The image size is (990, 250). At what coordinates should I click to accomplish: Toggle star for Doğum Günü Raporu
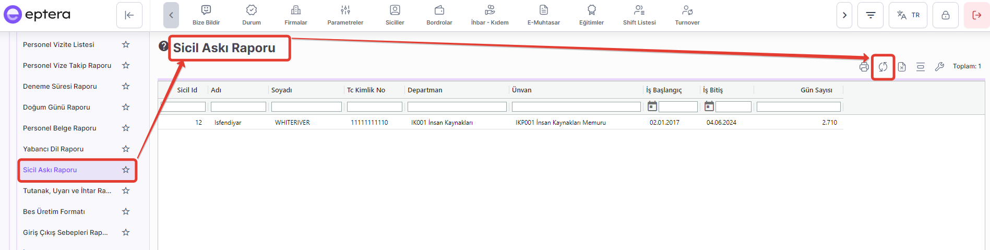[x=126, y=107]
